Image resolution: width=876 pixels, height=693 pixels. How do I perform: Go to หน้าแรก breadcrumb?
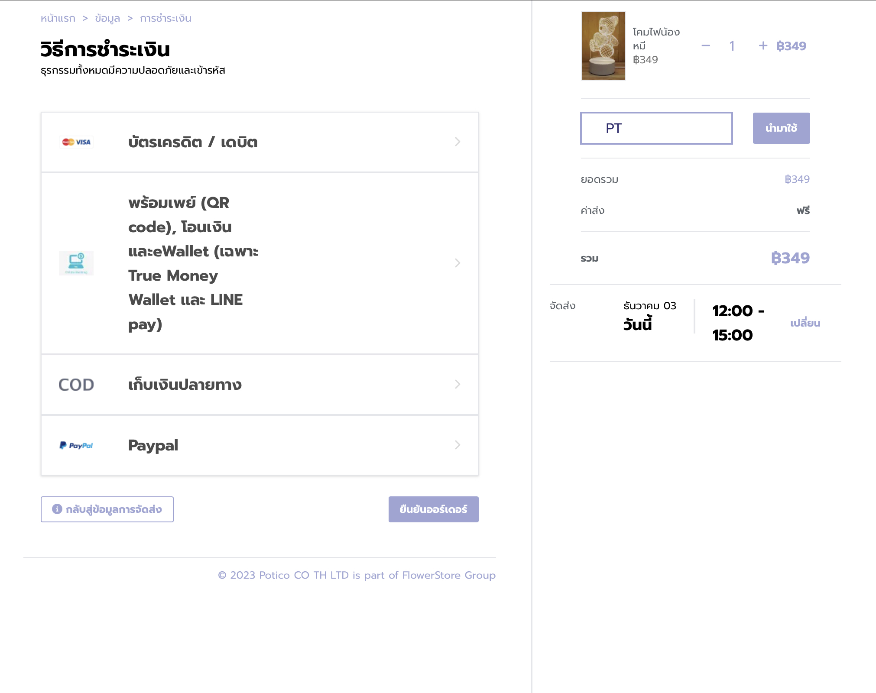tap(58, 18)
